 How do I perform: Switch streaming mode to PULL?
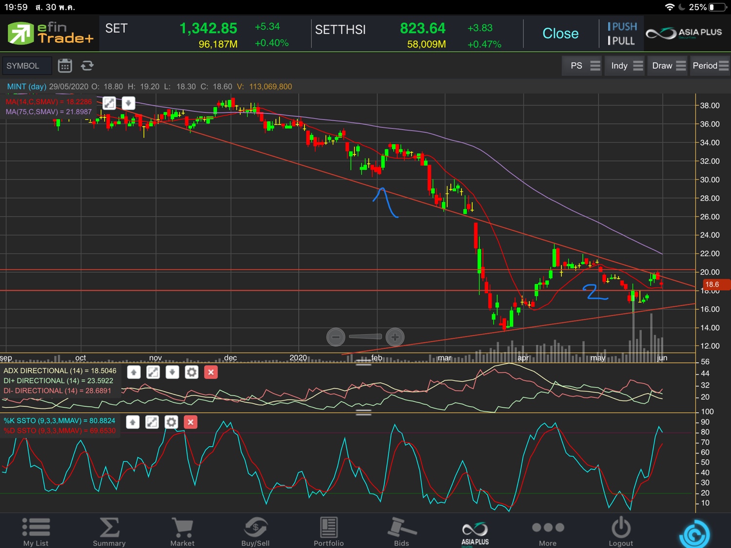point(621,41)
